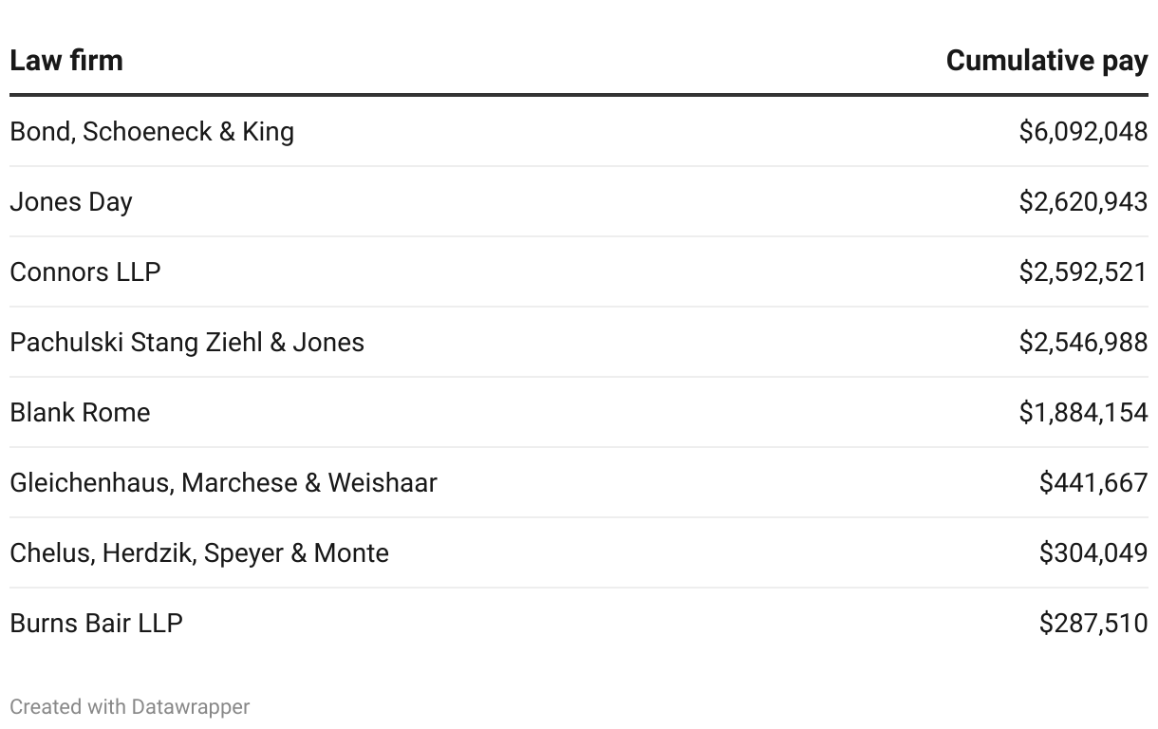Click the $1,884,154 amount
The height and width of the screenshot is (729, 1158).
(1083, 412)
